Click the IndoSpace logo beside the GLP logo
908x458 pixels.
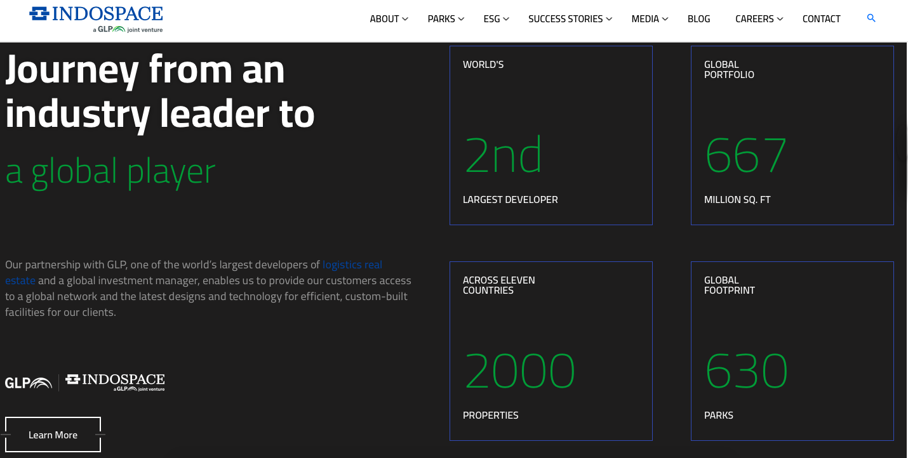point(115,383)
